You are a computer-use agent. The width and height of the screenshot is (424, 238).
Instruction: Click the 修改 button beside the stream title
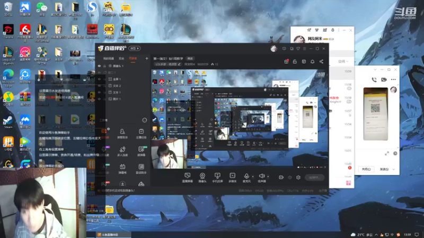pyautogui.click(x=190, y=59)
